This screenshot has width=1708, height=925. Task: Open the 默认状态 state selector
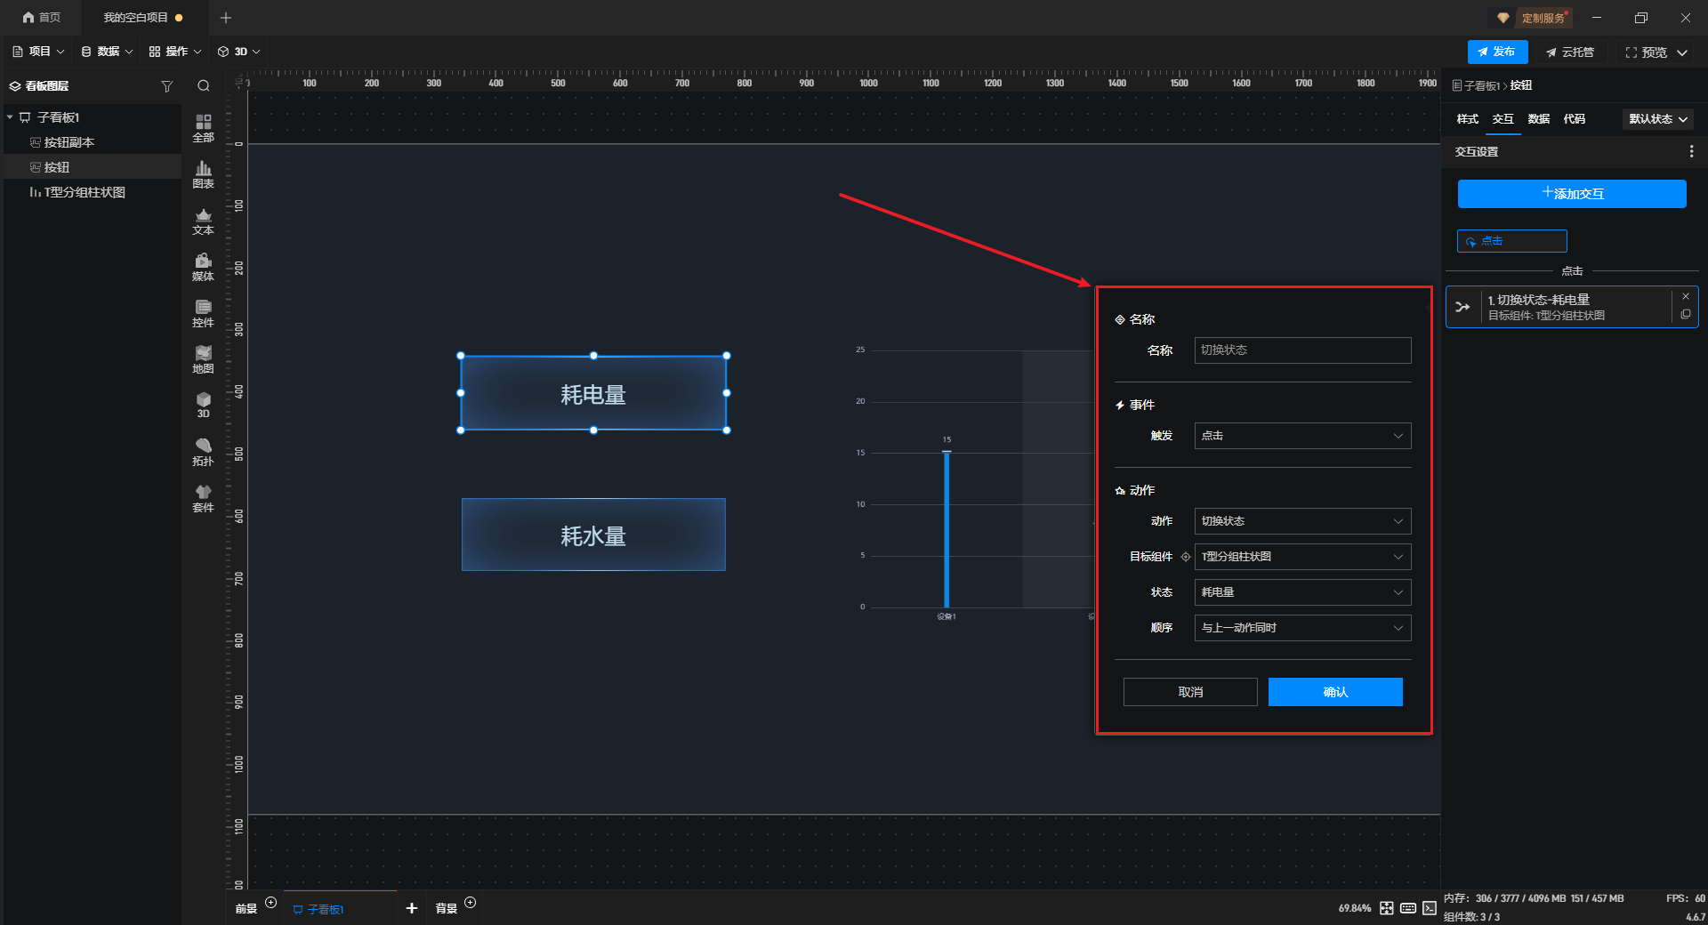click(1657, 119)
